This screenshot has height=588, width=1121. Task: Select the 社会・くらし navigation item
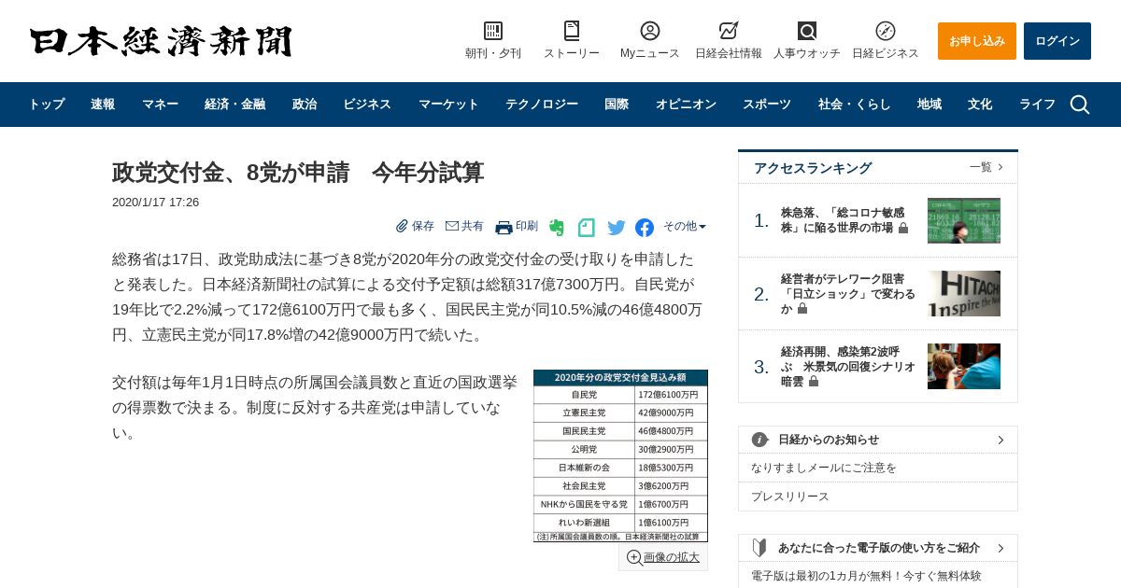click(x=855, y=105)
